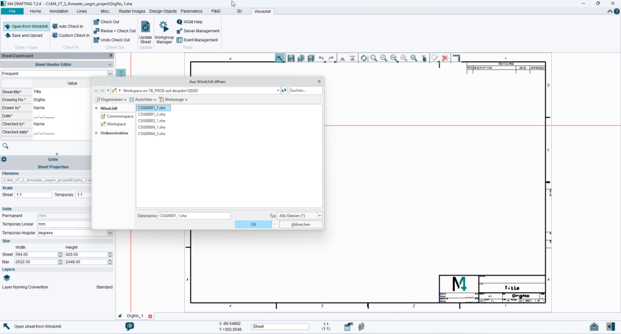
Task: Click the Layers stack icon
Action: [x=7, y=278]
